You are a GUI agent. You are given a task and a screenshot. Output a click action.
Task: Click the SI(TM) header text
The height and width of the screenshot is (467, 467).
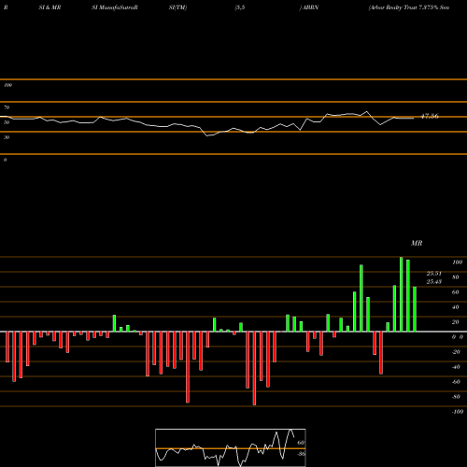[177, 7]
